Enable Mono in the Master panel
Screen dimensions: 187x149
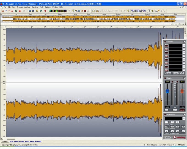tap(167, 110)
